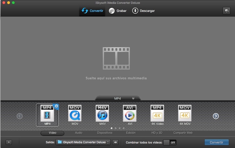Open Dispositivos format category
This screenshot has height=148, width=235.
click(105, 133)
